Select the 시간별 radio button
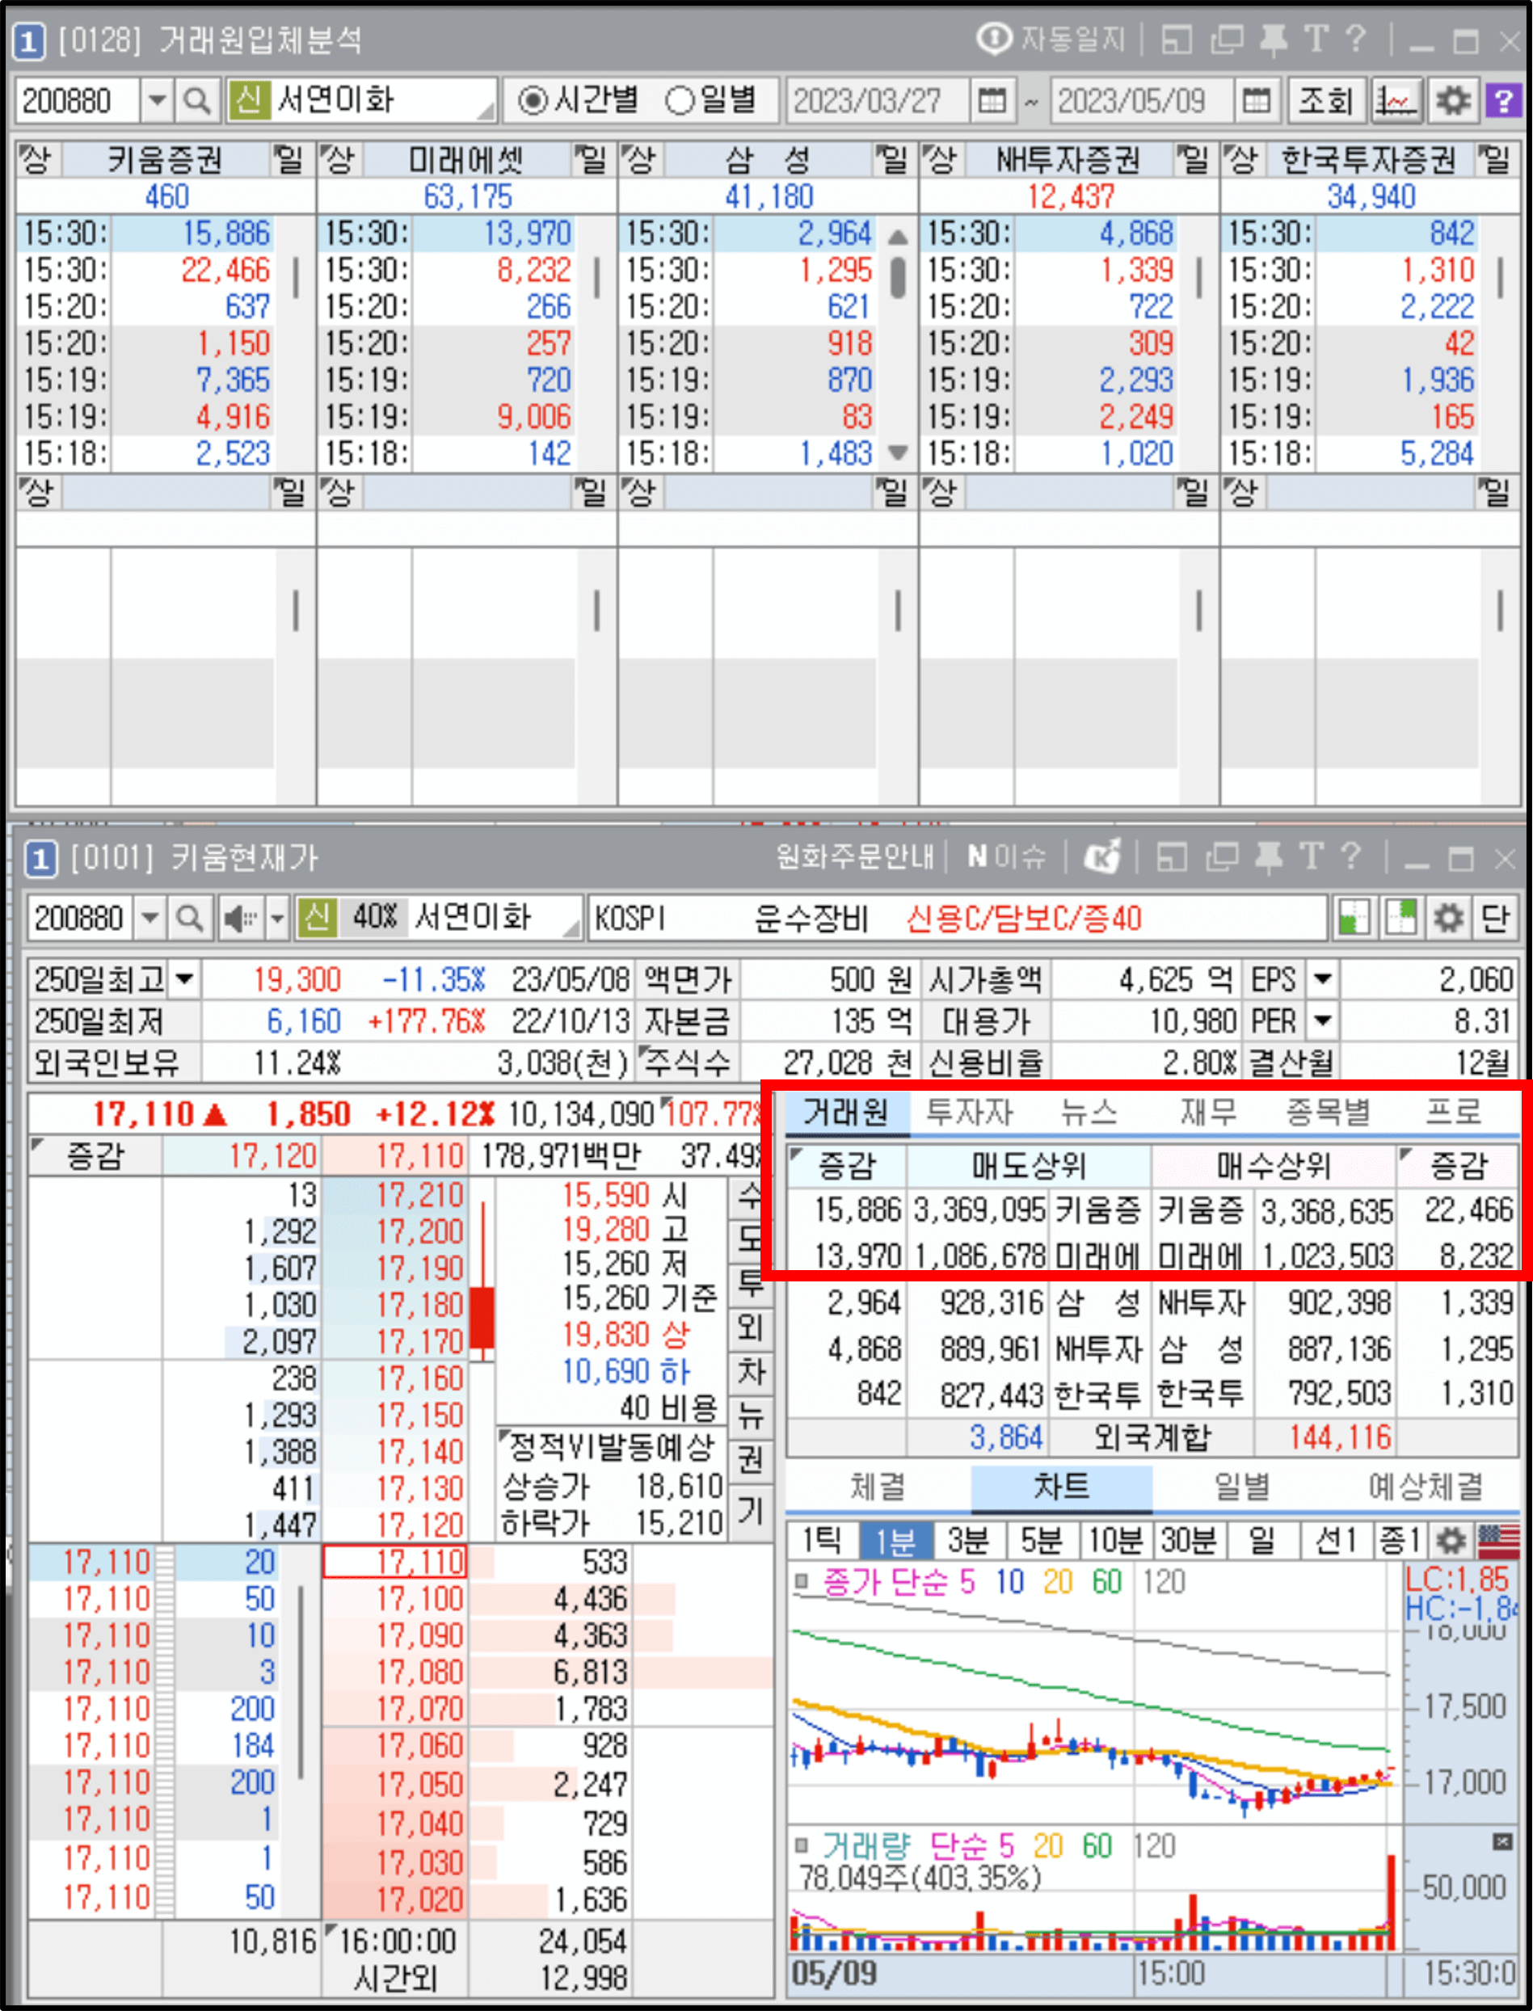The image size is (1533, 2011). tap(533, 100)
